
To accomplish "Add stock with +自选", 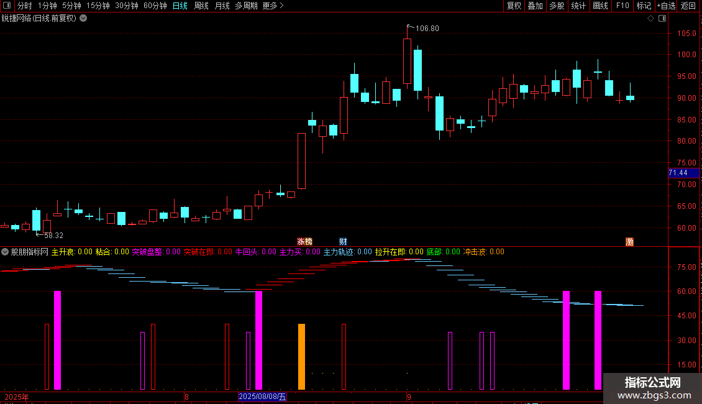I will (x=666, y=6).
